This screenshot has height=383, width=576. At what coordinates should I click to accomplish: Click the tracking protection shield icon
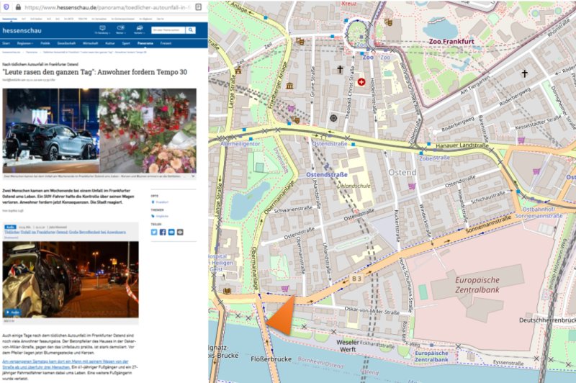tap(6, 6)
